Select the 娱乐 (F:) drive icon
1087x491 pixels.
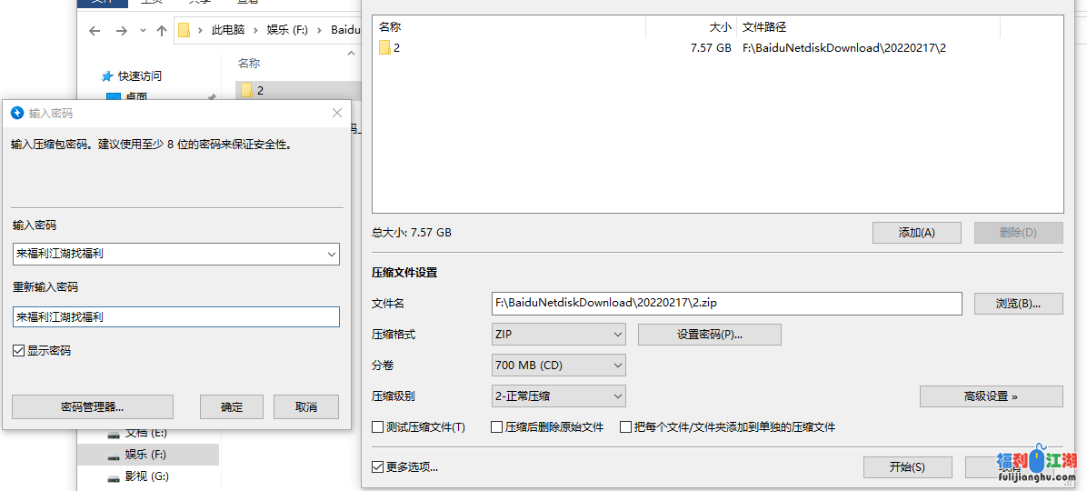pos(114,455)
